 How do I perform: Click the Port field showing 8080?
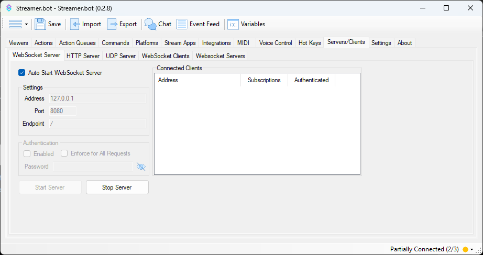[62, 111]
